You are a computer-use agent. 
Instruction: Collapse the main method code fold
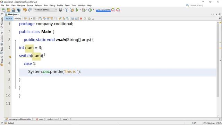click(16, 41)
